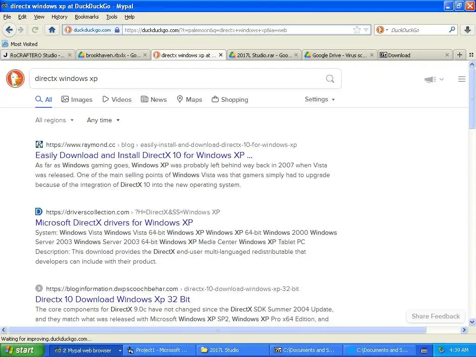Open the Help menu
476x357 pixels.
click(129, 17)
